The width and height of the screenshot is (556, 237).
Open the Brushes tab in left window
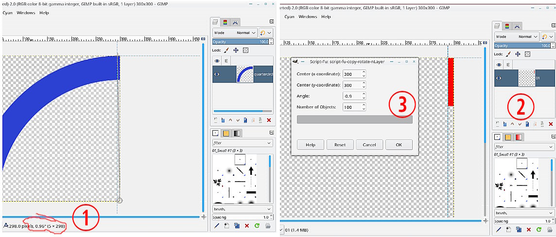coord(216,133)
